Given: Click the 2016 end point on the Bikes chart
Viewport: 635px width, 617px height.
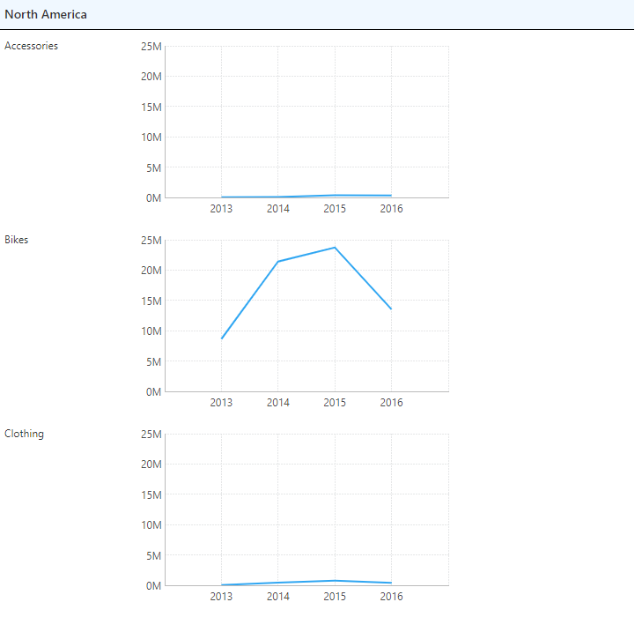Looking at the screenshot, I should (391, 308).
